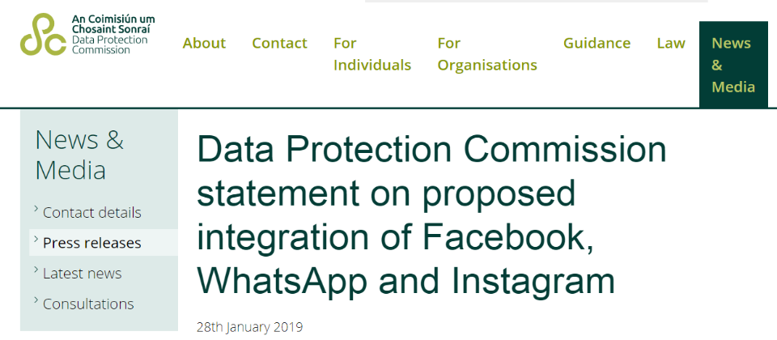777x340 pixels.
Task: Click the chevron beside Press releases
Action: (36, 239)
